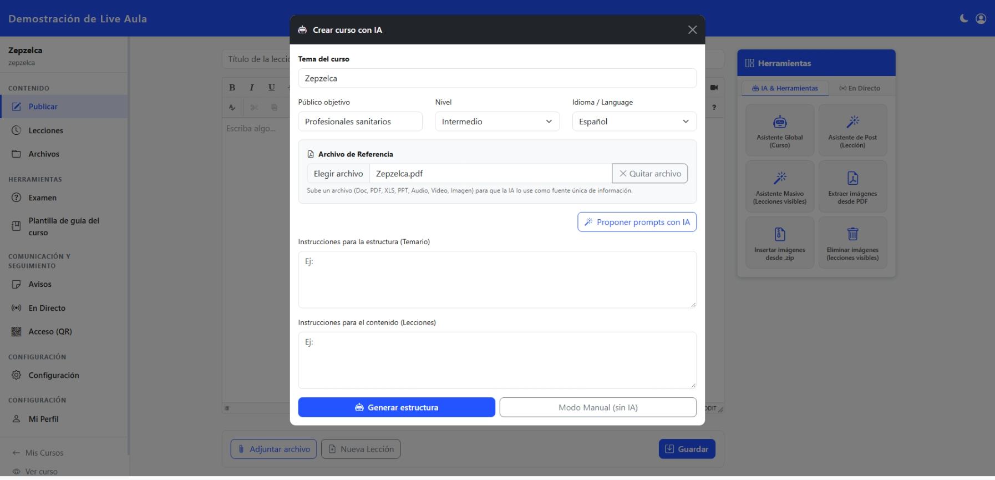Image resolution: width=995 pixels, height=480 pixels.
Task: Expand the Nivel dropdown
Action: tap(497, 122)
